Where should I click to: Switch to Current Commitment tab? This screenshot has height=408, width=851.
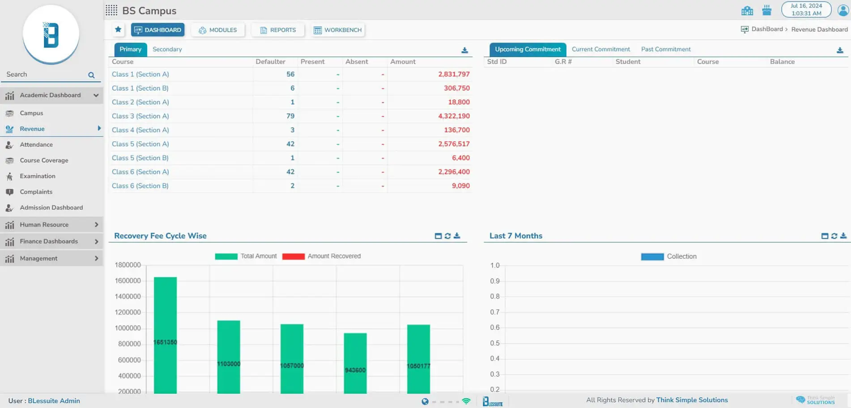600,49
